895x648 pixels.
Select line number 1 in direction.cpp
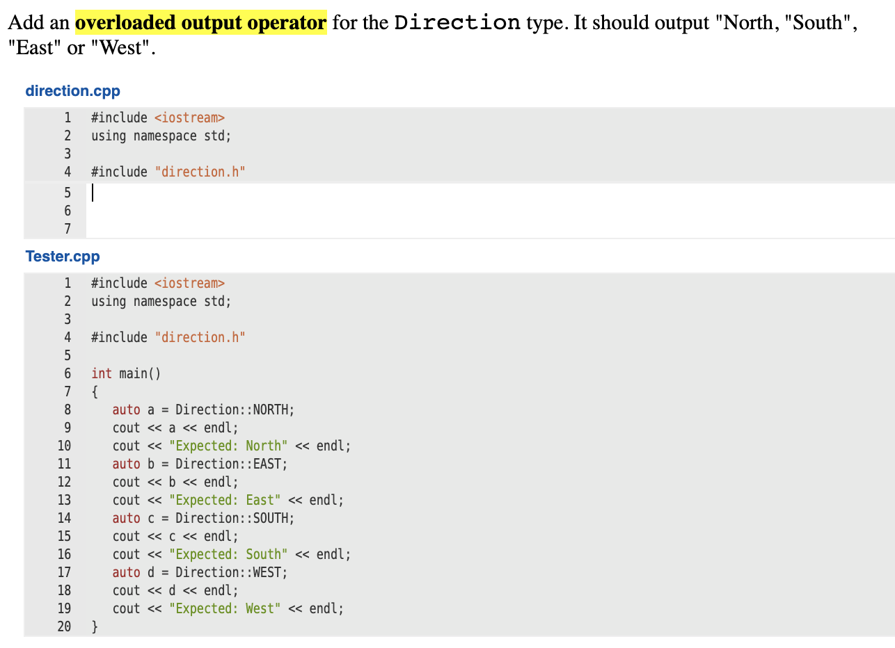[68, 117]
